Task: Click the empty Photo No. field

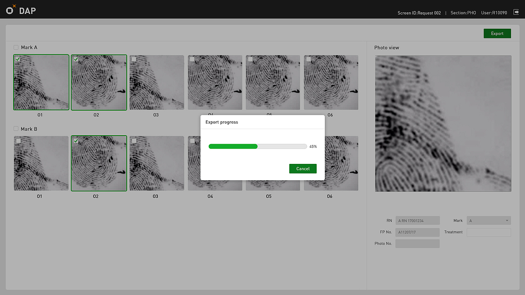Action: click(x=417, y=243)
